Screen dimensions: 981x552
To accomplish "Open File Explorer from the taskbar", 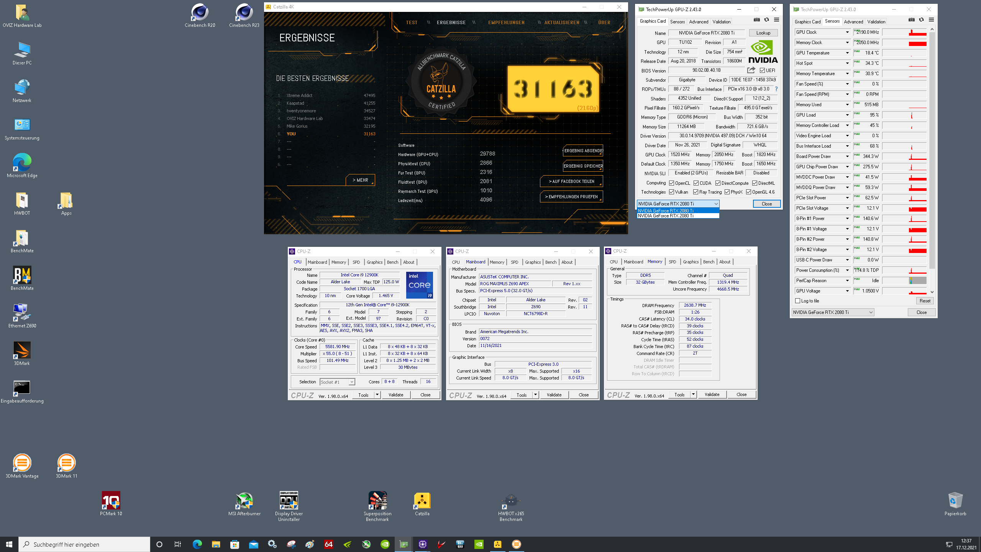I will (216, 544).
